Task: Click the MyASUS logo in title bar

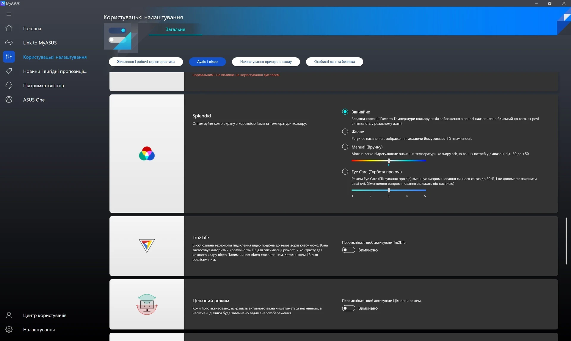Action: point(3,3)
